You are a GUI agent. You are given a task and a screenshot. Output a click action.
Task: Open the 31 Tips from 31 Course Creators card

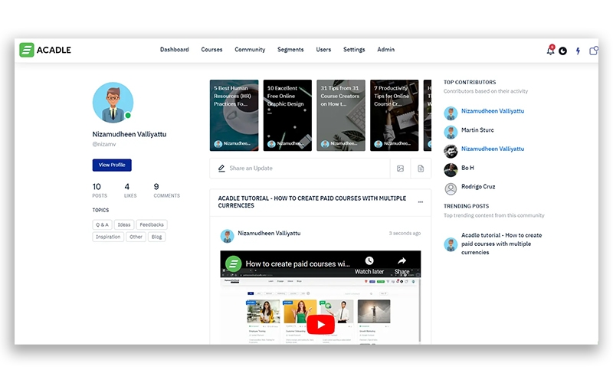341,116
